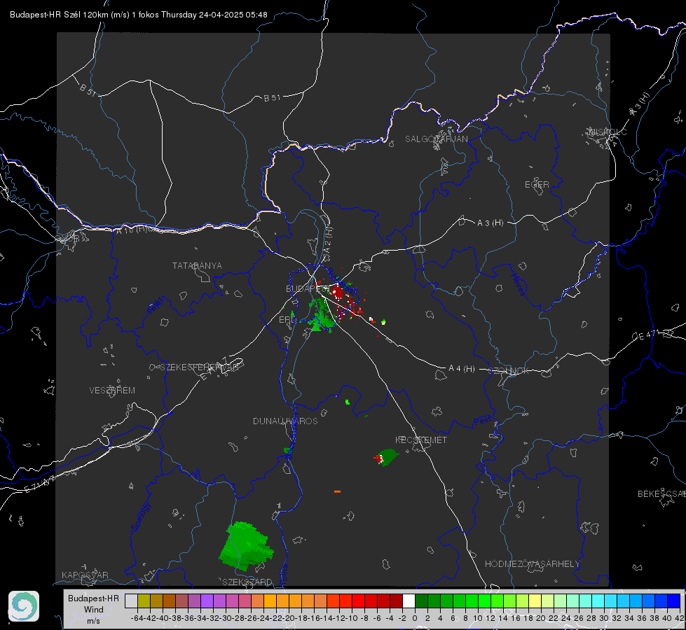Viewport: 686px width, 630px height.
Task: Select the EGER city label
Action: click(x=537, y=185)
